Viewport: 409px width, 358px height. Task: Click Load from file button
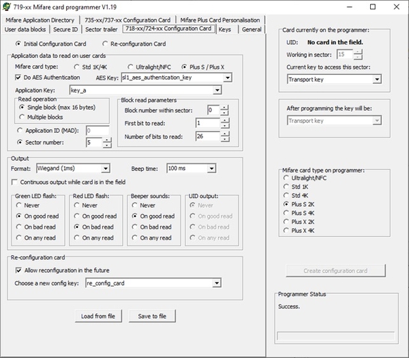98,316
